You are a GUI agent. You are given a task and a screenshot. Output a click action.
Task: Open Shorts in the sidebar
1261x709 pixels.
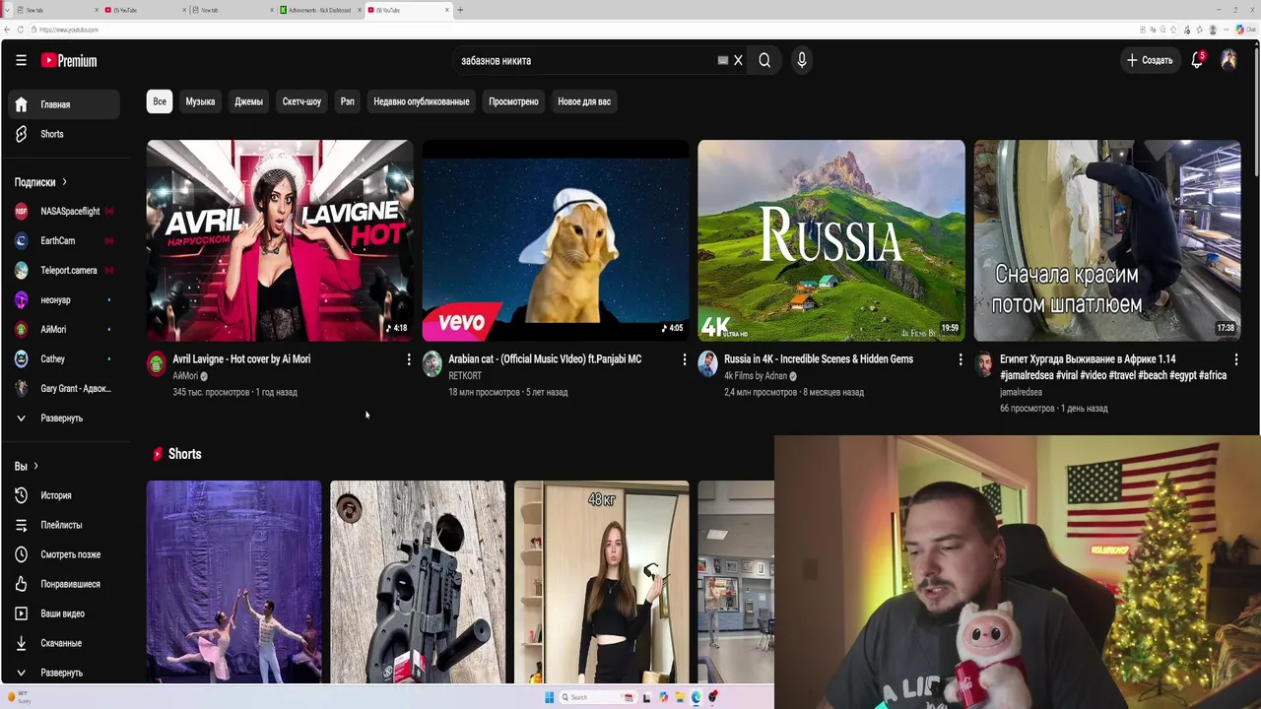(x=65, y=134)
